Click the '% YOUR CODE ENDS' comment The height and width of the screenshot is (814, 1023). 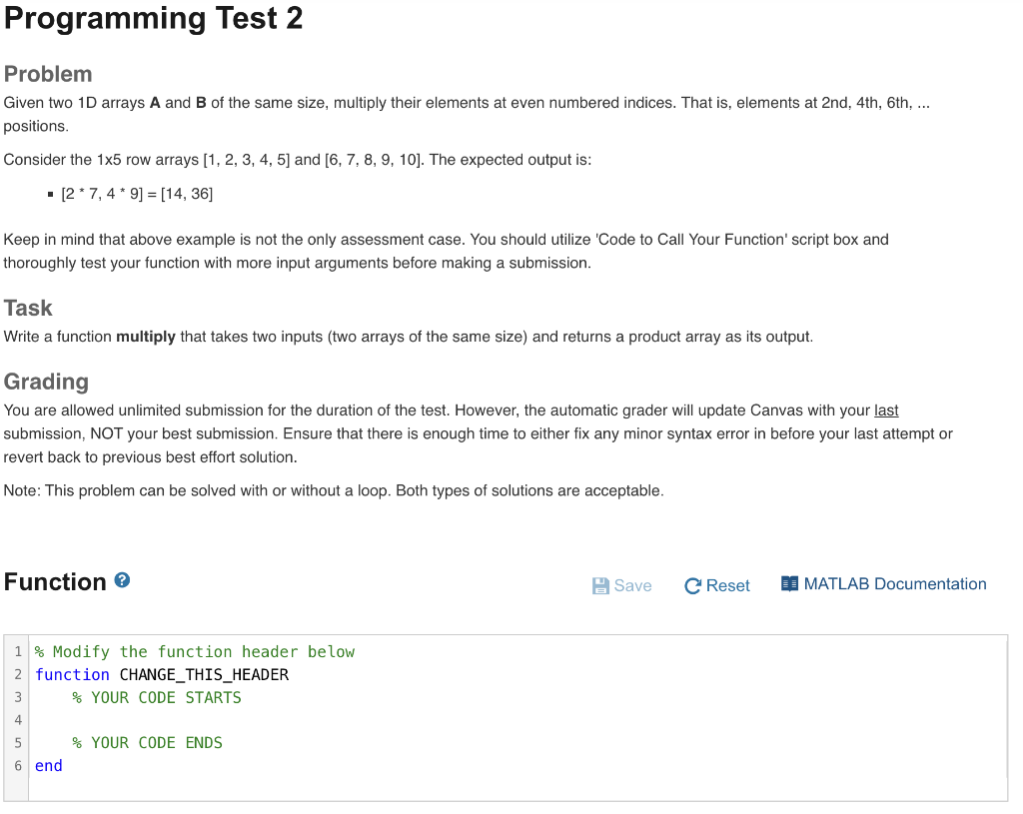point(148,743)
